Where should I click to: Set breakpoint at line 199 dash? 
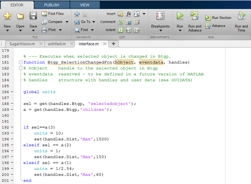12,168
